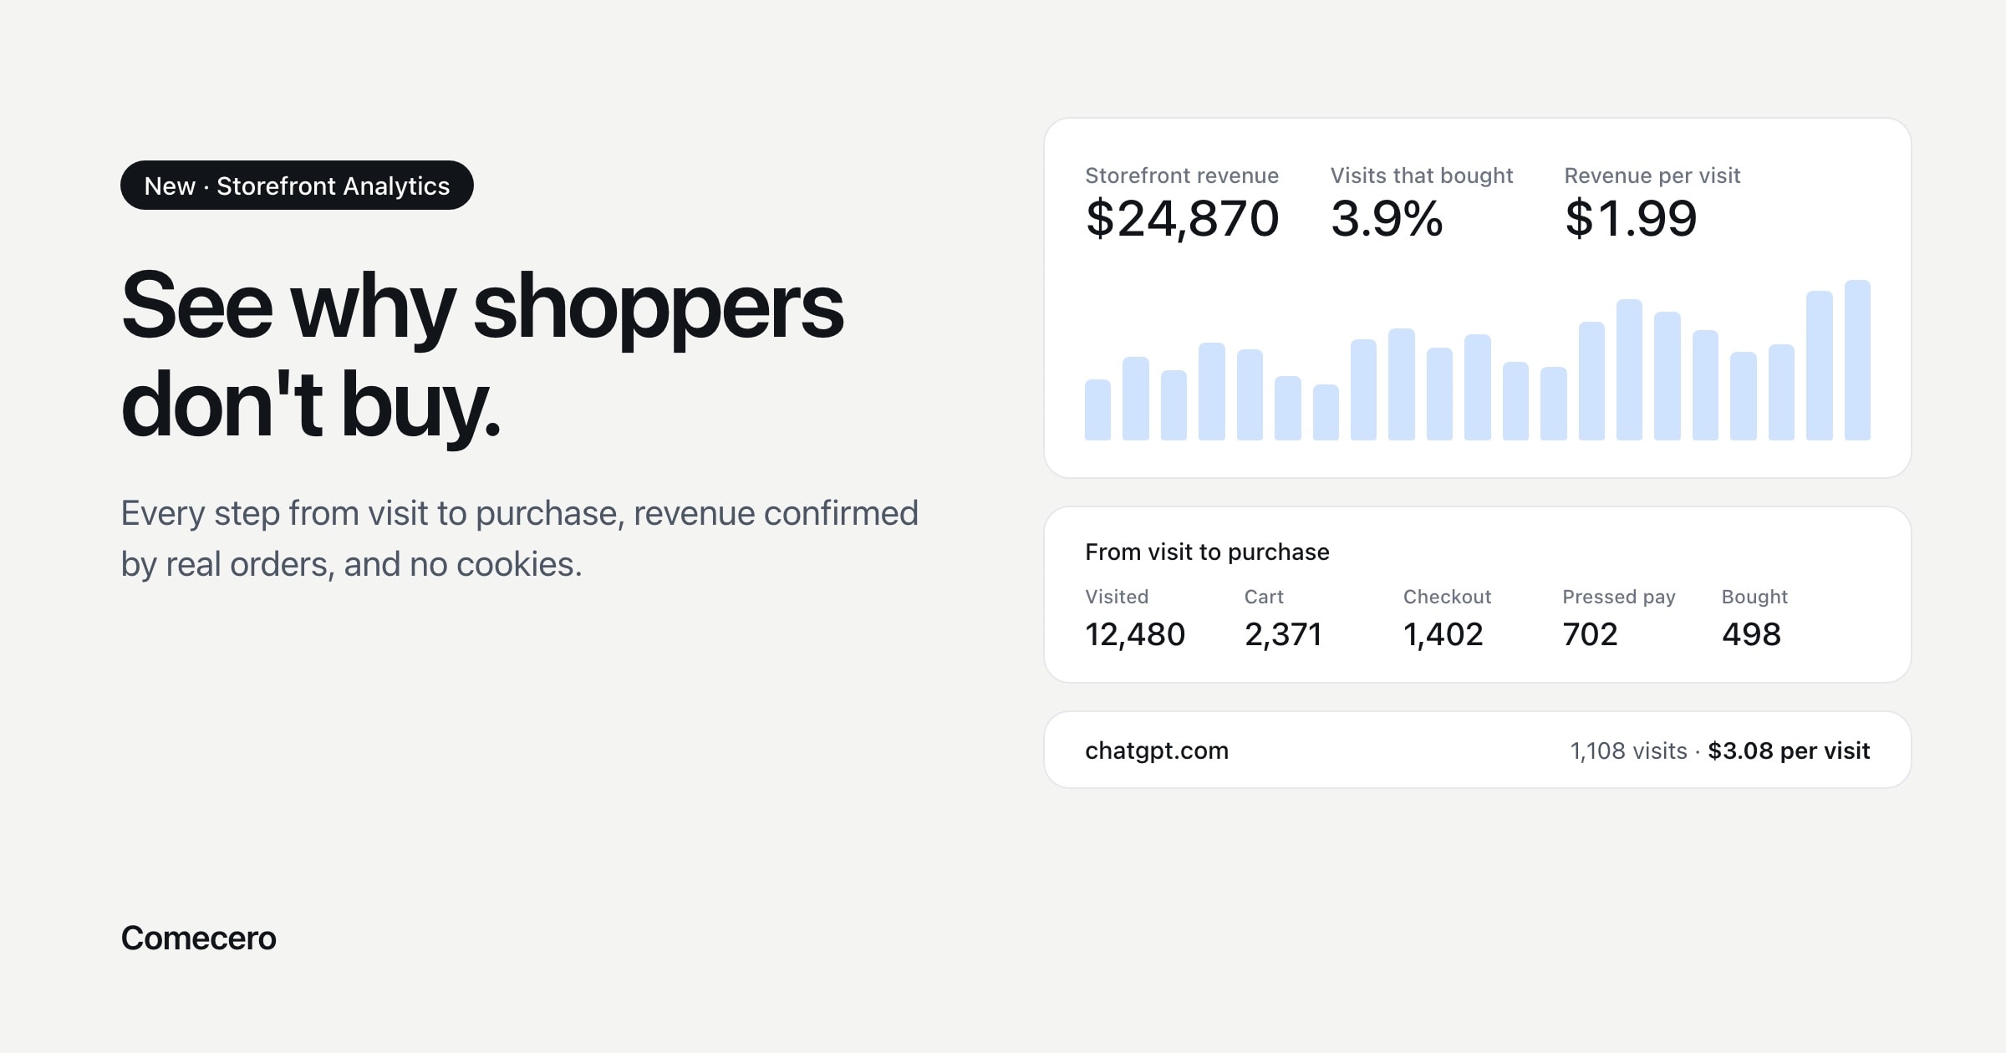2006x1053 pixels.
Task: Click the Storefront revenue label
Action: 1182,175
